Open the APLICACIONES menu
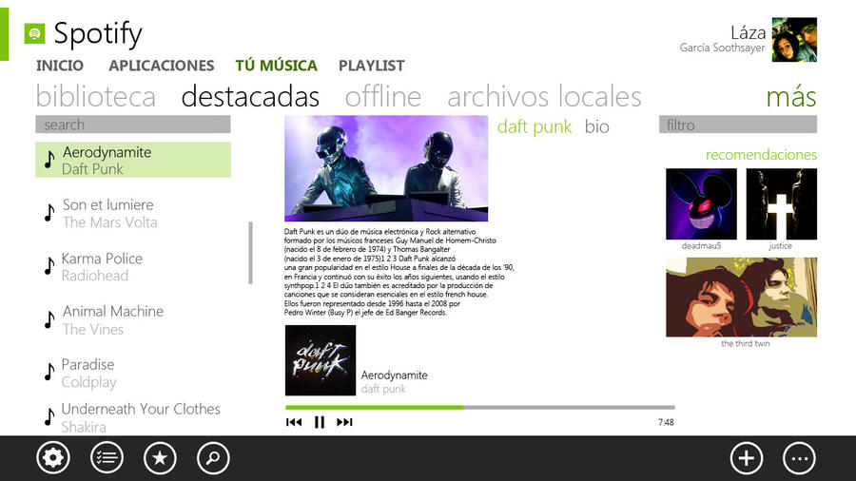Image resolution: width=856 pixels, height=481 pixels. [x=162, y=66]
